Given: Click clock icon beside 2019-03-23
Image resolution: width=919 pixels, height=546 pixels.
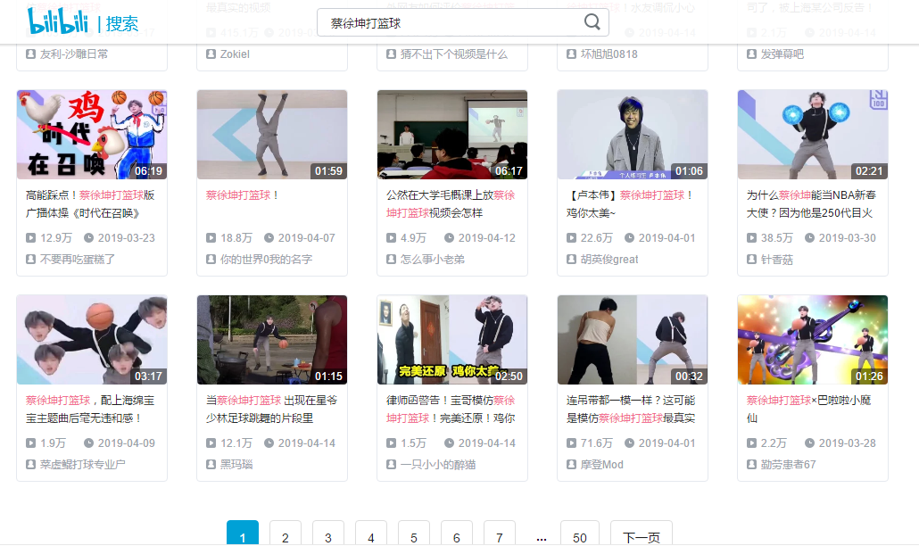Looking at the screenshot, I should tap(88, 238).
